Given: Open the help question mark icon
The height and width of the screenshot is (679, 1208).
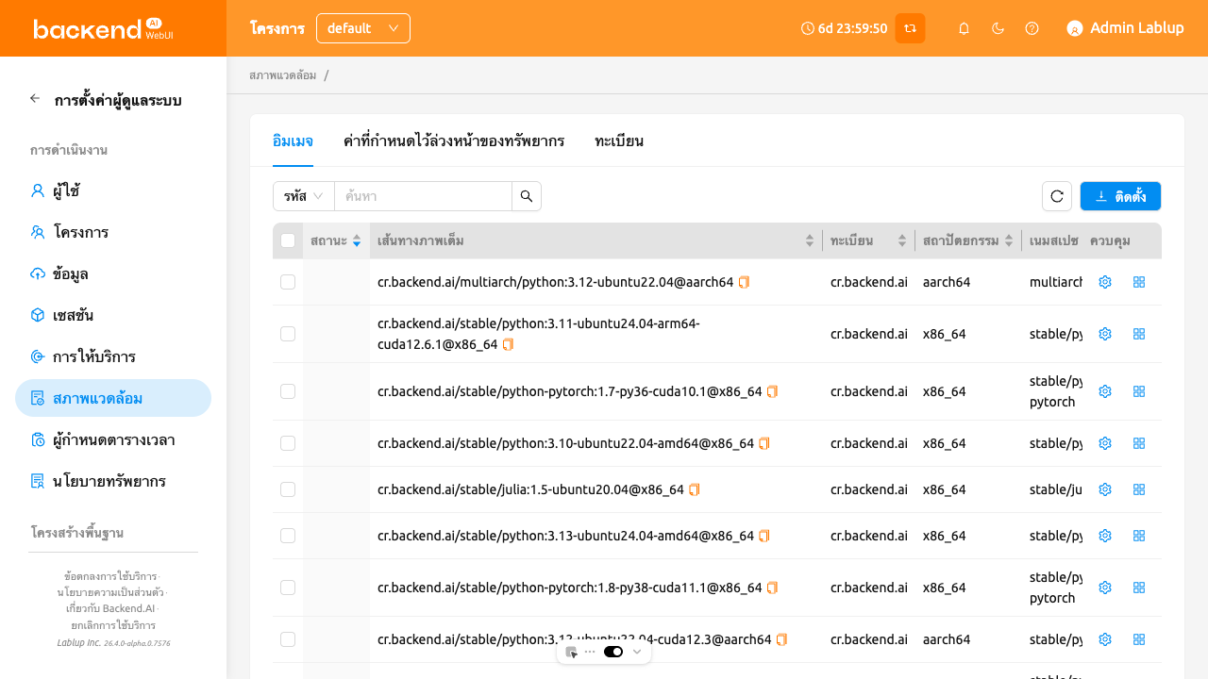Looking at the screenshot, I should click(1032, 28).
